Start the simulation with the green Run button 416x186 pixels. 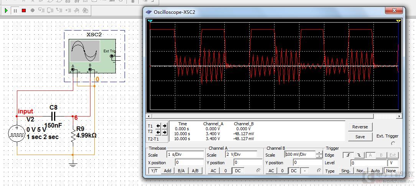(x=7, y=11)
